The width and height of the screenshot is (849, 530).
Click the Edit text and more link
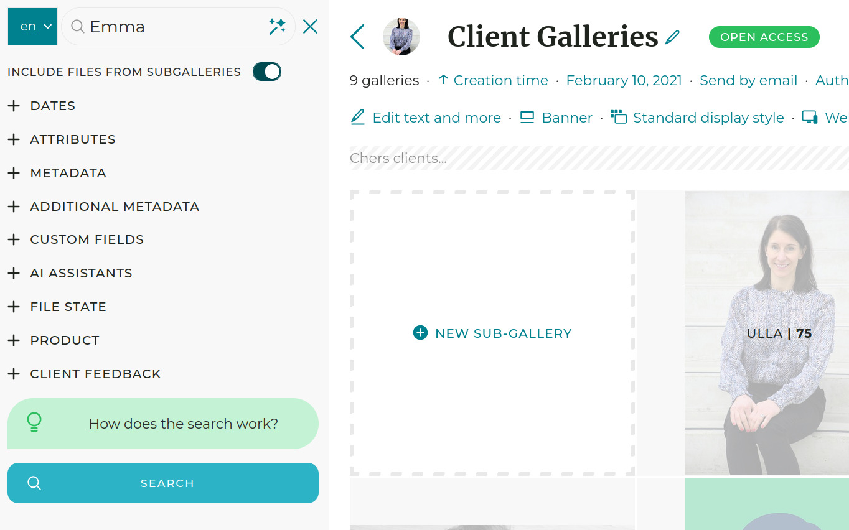tap(437, 118)
